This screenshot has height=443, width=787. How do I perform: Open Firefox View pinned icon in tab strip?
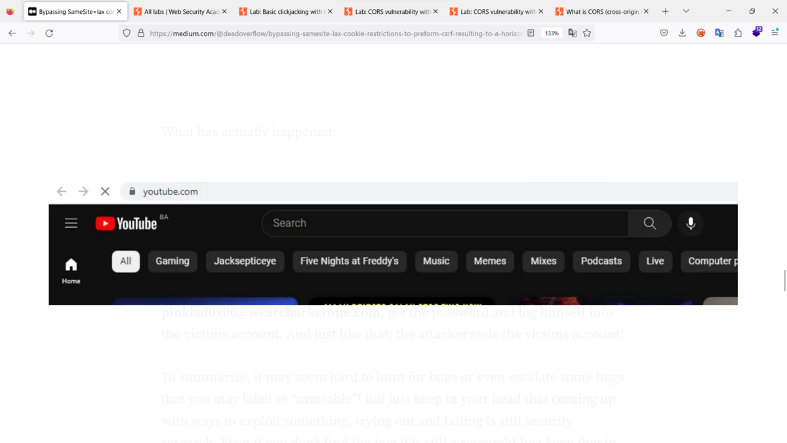10,11
